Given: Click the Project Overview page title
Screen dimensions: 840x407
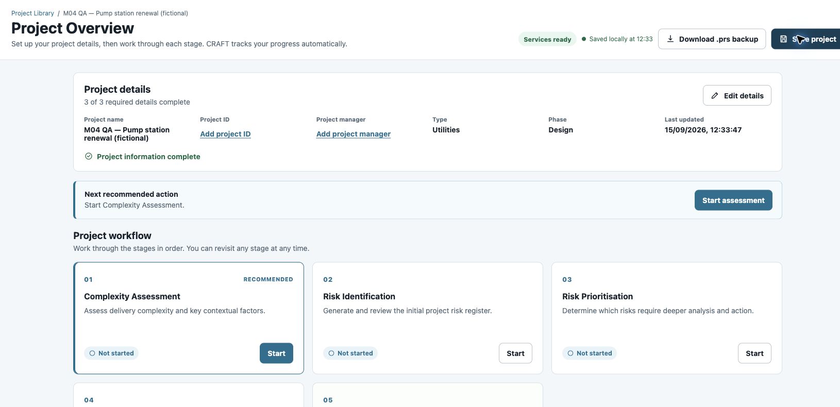Looking at the screenshot, I should tap(73, 28).
